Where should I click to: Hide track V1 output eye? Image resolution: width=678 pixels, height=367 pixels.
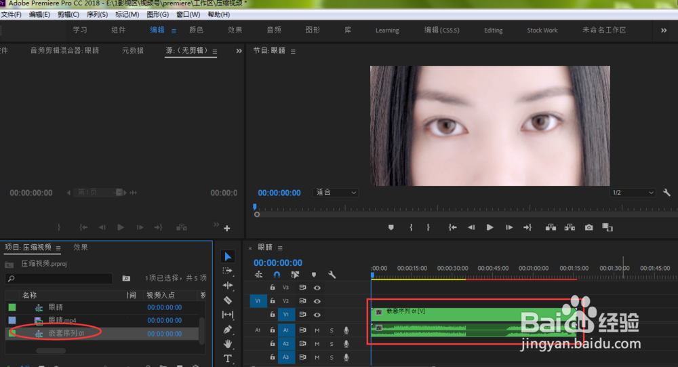pyautogui.click(x=317, y=315)
